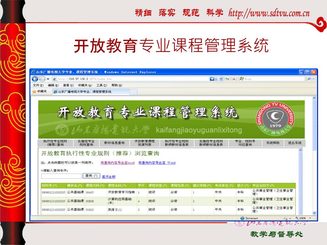Open 实施性专业规则教师教材信息表 navigation item
The image size is (327, 245).
(x=211, y=143)
